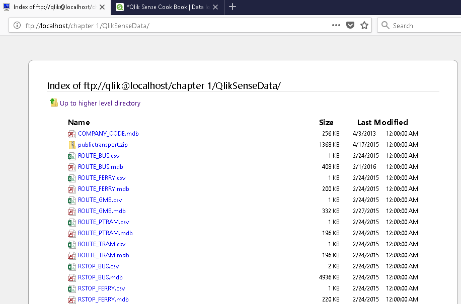Open ROUTE_GMB.csv link
The image size is (461, 304).
click(x=100, y=200)
